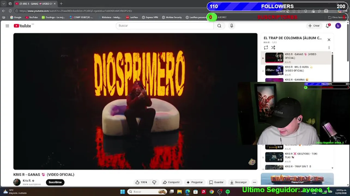350x196 pixels.
Task: Open the LastPass bookmark
Action: 132,17
